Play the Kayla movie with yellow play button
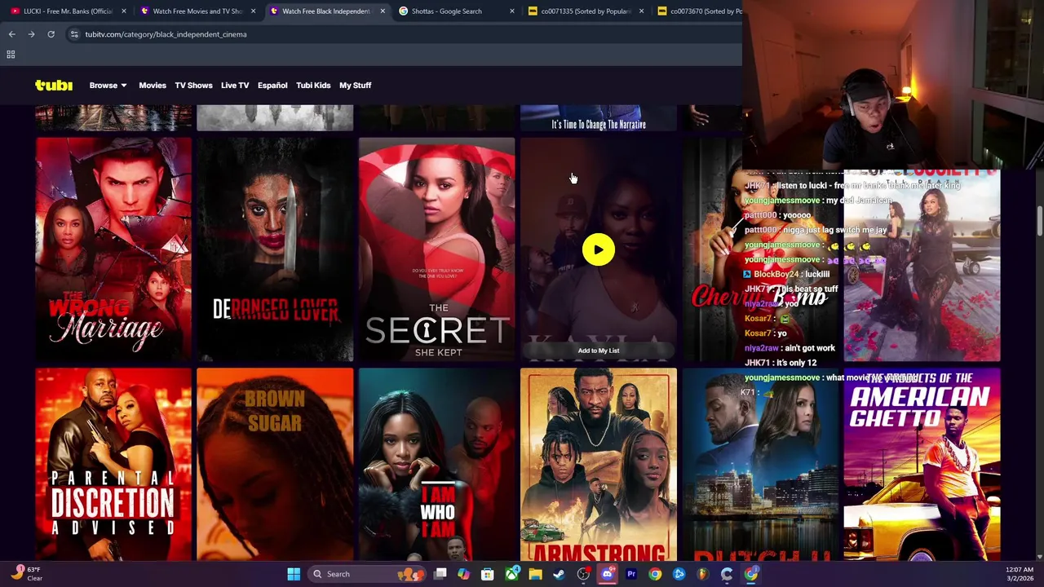Image resolution: width=1044 pixels, height=587 pixels. coord(599,250)
